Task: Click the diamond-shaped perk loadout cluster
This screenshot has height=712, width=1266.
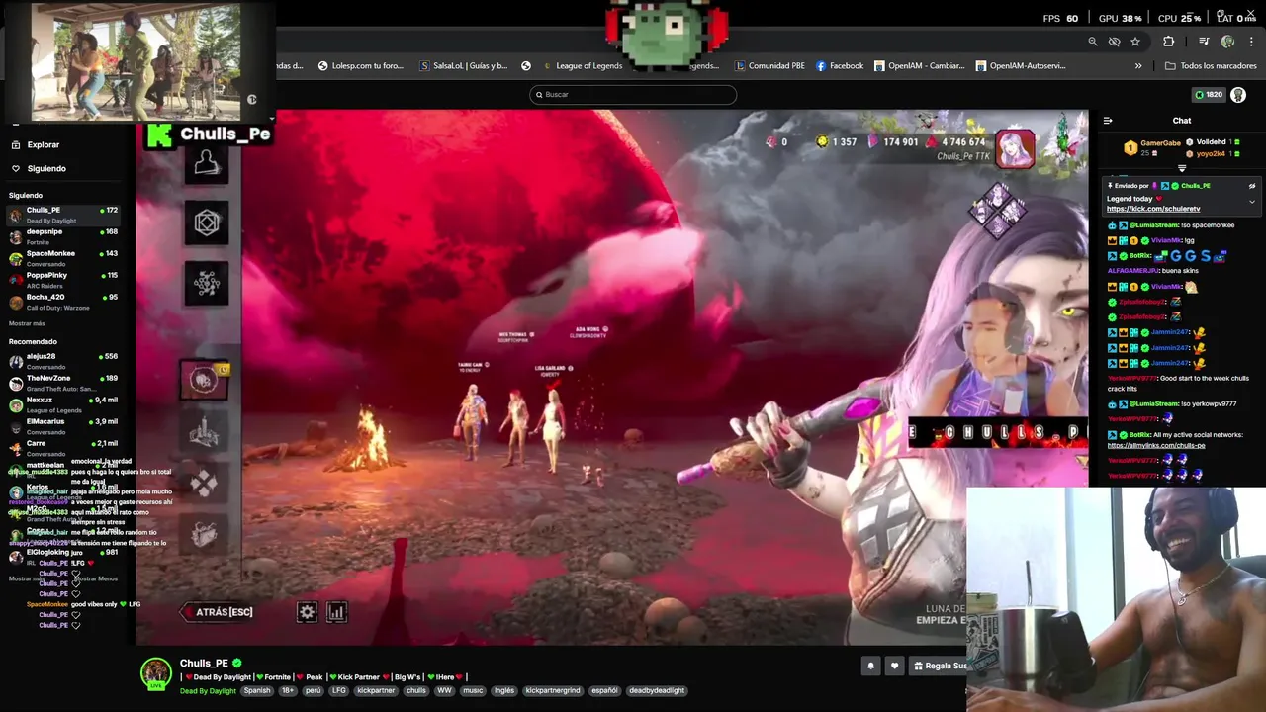Action: tap(998, 209)
